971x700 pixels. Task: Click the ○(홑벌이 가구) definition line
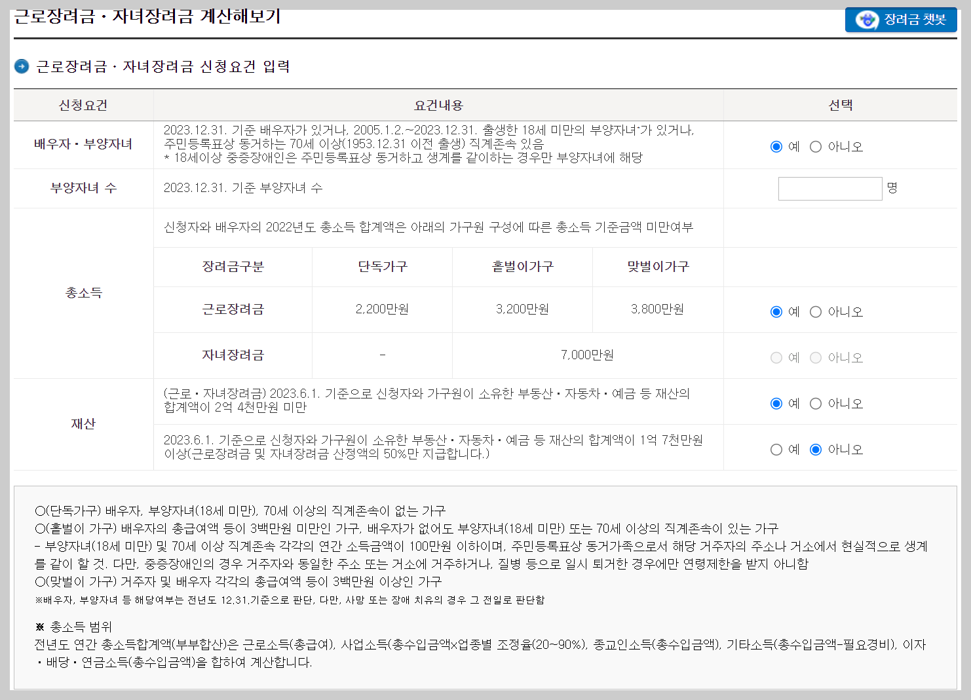[406, 528]
